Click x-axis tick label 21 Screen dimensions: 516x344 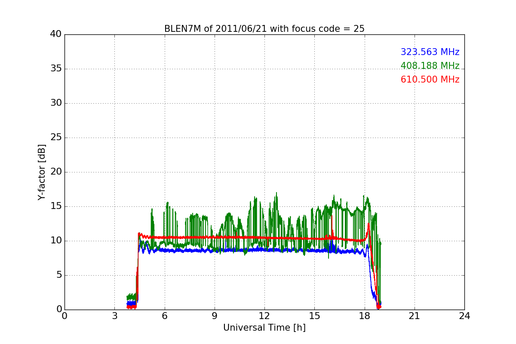click(x=415, y=316)
